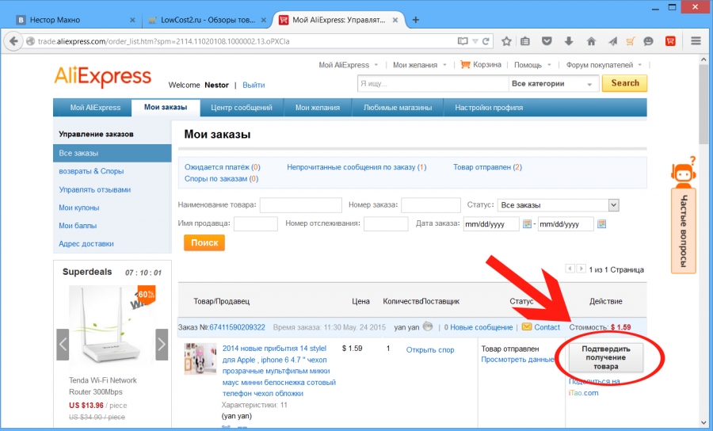Open bookmarks list icon in toolbar
Screen dimensions: 713x431
coord(525,41)
